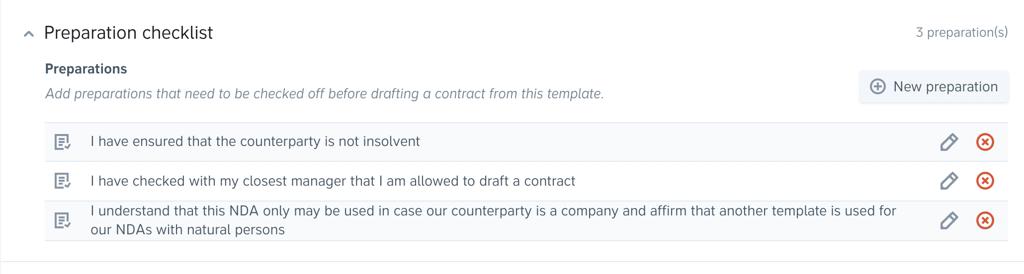Select the 'allowed to draft a contract' row
The width and height of the screenshot is (1024, 274).
click(x=333, y=181)
